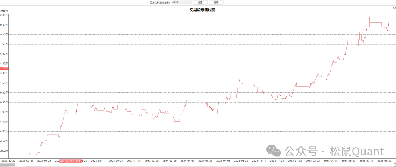Click the horizontal scrollbar thumb at bottom left

tap(7, 165)
